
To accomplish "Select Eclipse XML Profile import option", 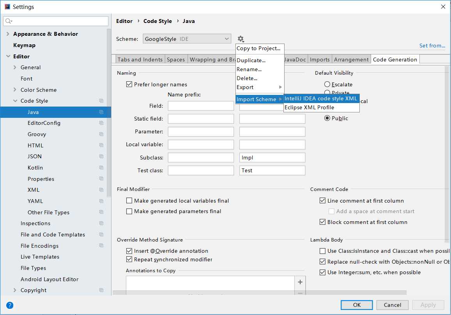I will 321,107.
